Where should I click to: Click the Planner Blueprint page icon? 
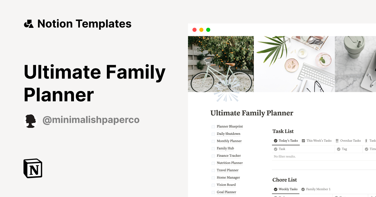(x=213, y=126)
